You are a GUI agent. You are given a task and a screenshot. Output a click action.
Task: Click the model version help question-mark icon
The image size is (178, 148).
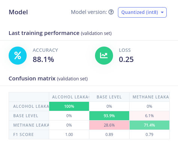pyautogui.click(x=111, y=12)
